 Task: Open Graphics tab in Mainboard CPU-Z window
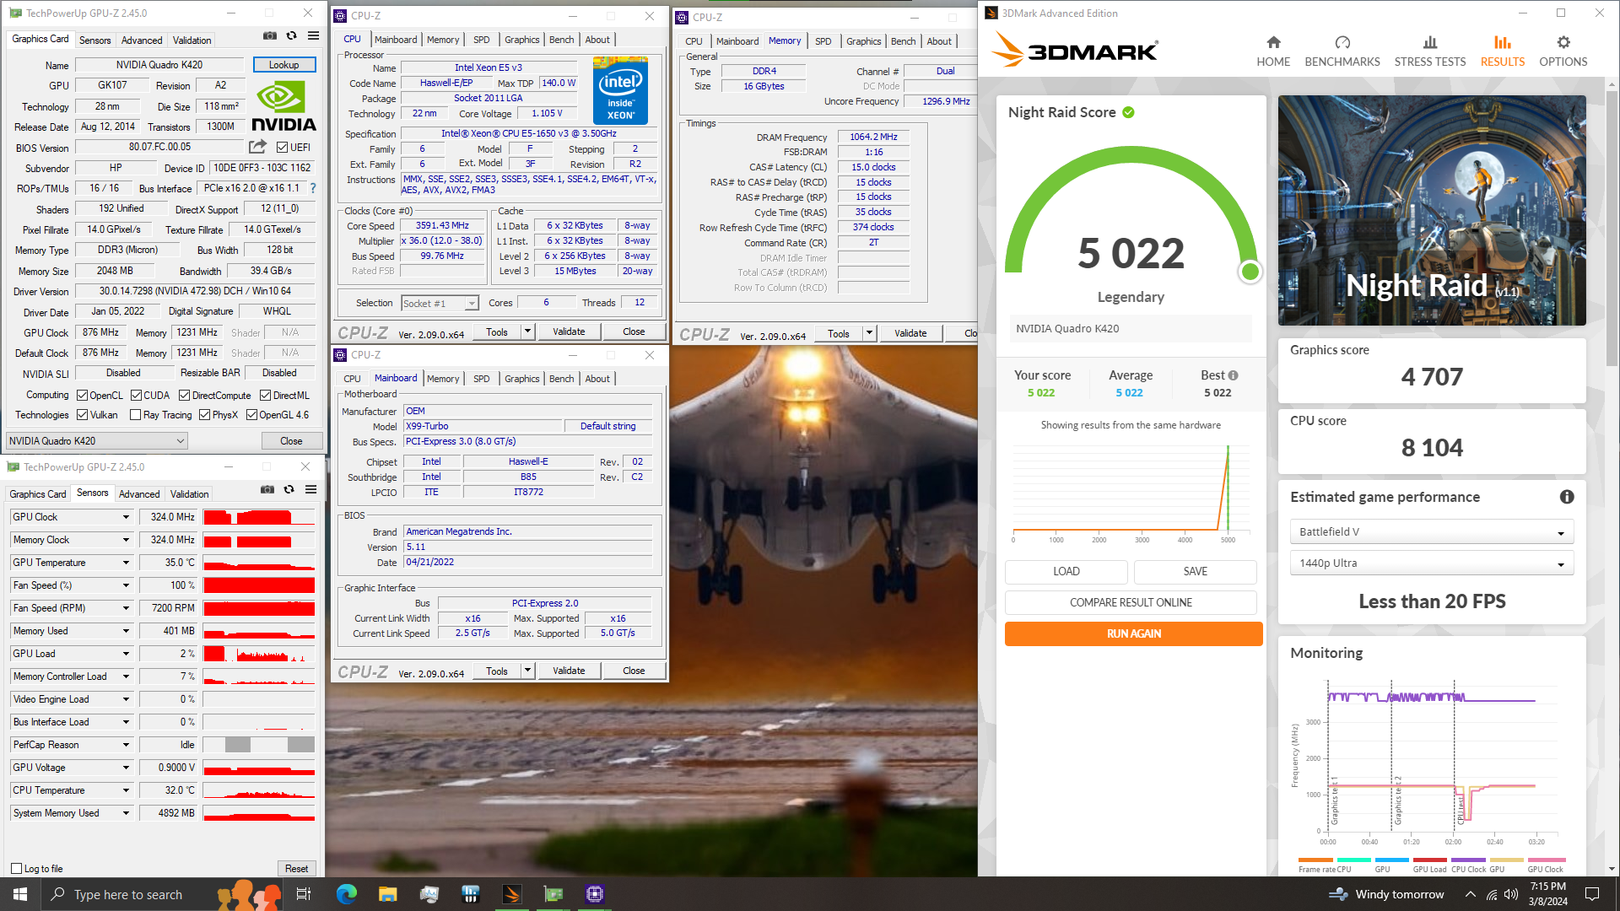pyautogui.click(x=521, y=379)
